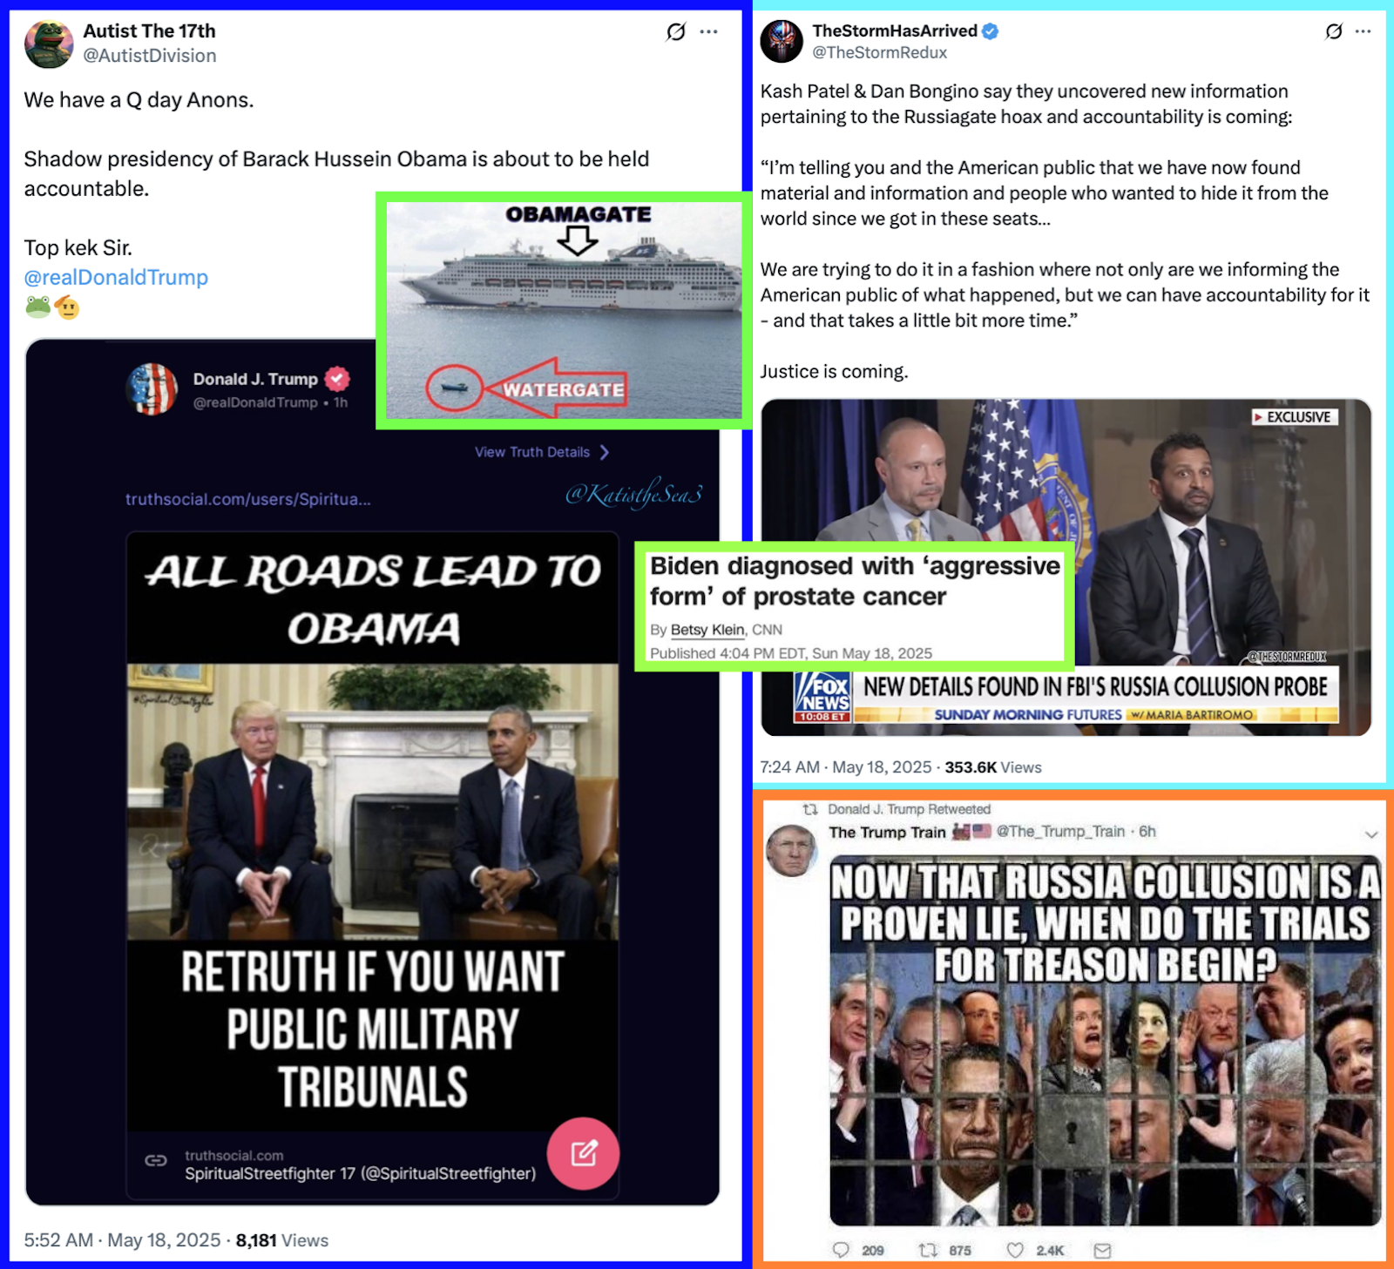Open View Truth Details chevron
This screenshot has height=1269, width=1394.
pos(605,452)
